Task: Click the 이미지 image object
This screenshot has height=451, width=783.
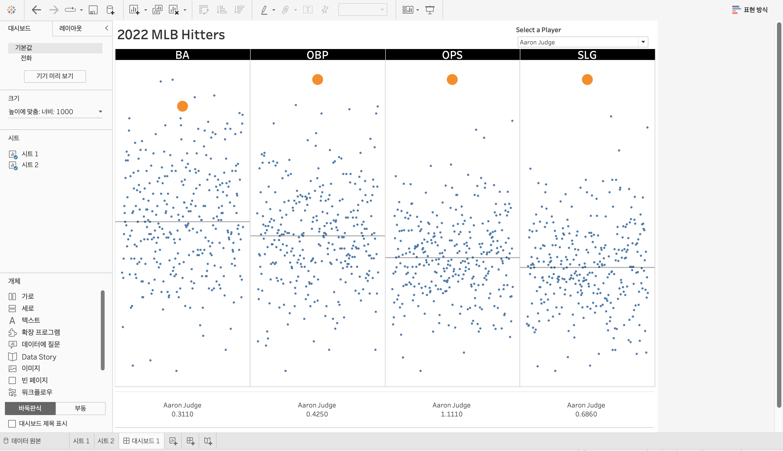Action: coord(24,368)
